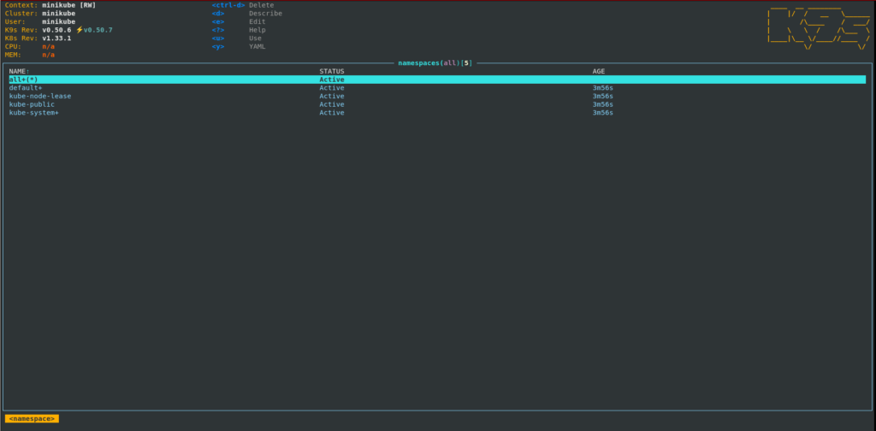The image size is (876, 431).
Task: Click the NAME column sort arrow
Action: tap(29, 71)
